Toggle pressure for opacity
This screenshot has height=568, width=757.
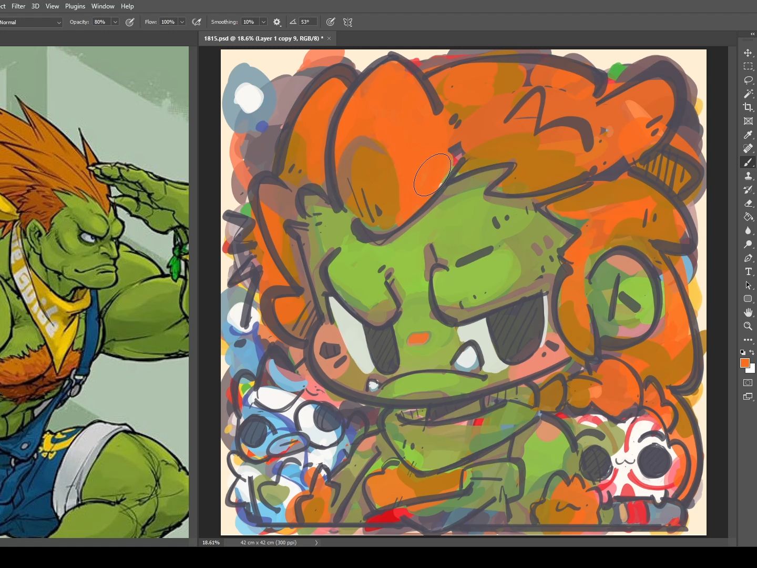pyautogui.click(x=130, y=22)
